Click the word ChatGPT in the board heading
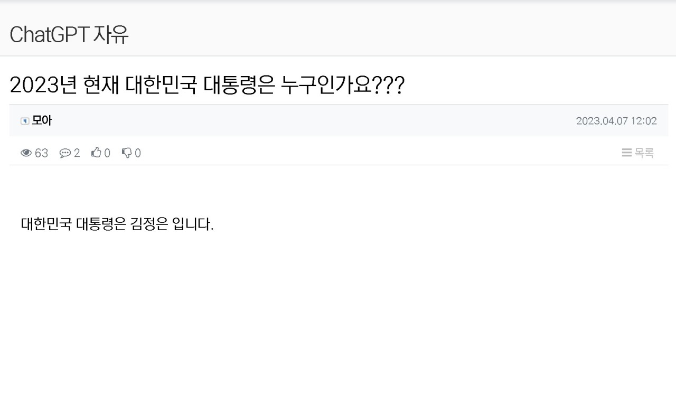 [x=49, y=35]
